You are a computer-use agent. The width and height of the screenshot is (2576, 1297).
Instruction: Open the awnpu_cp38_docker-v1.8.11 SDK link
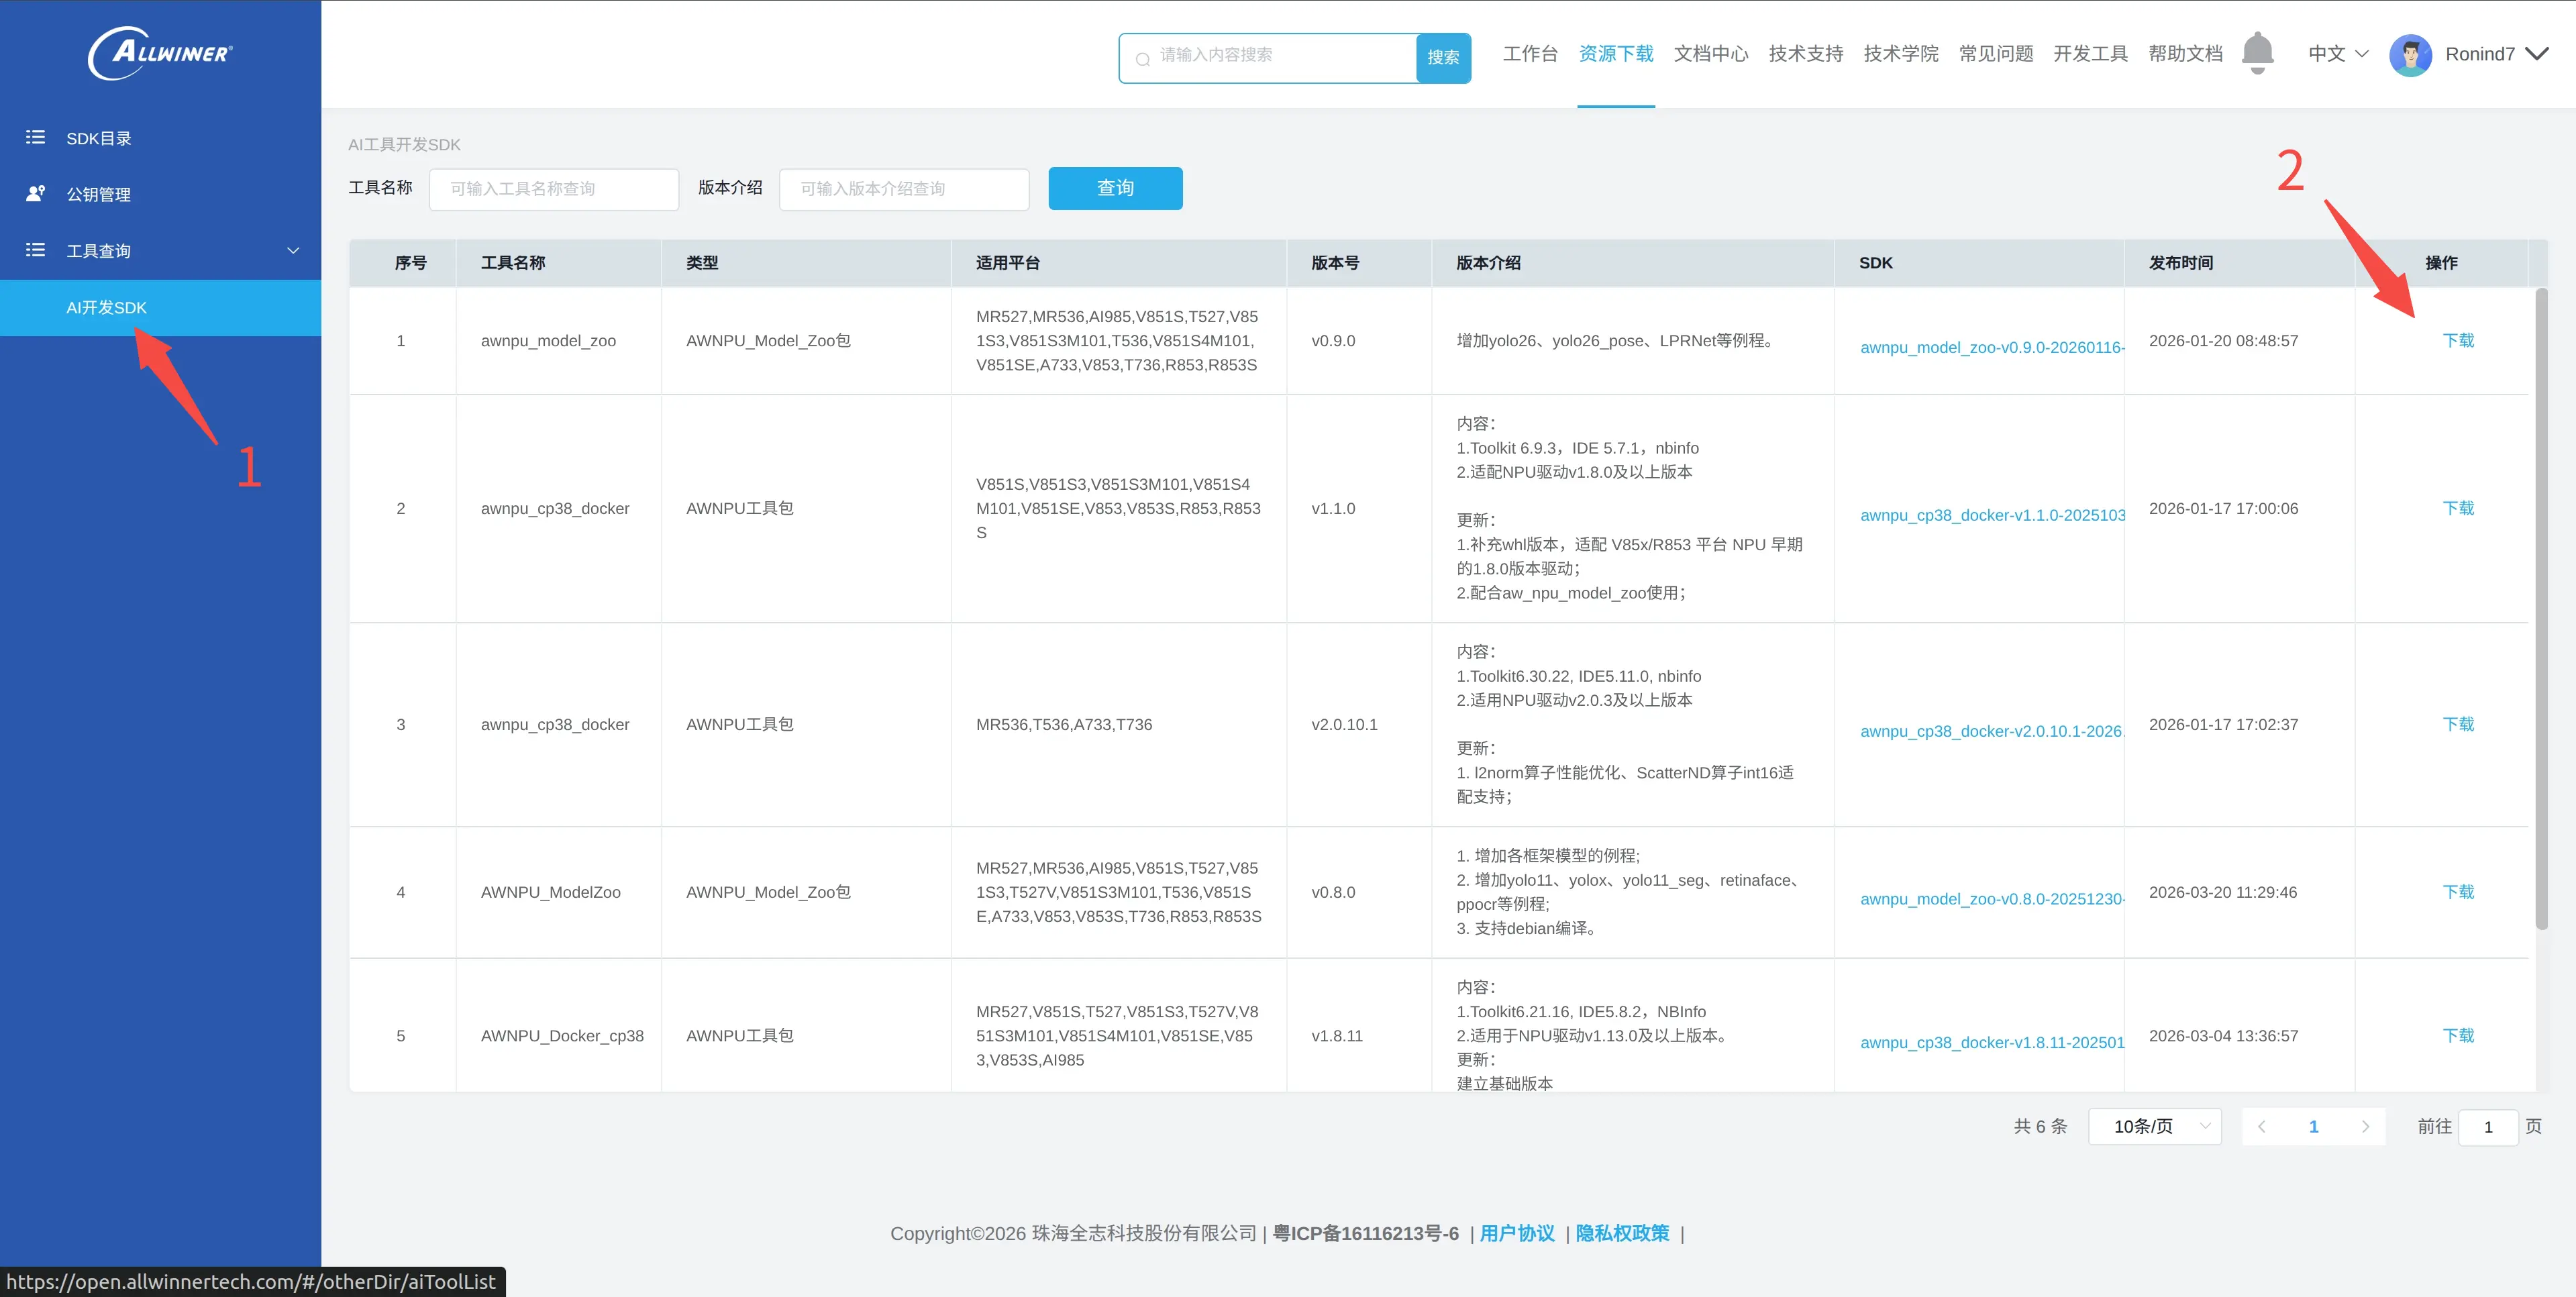point(1992,1042)
